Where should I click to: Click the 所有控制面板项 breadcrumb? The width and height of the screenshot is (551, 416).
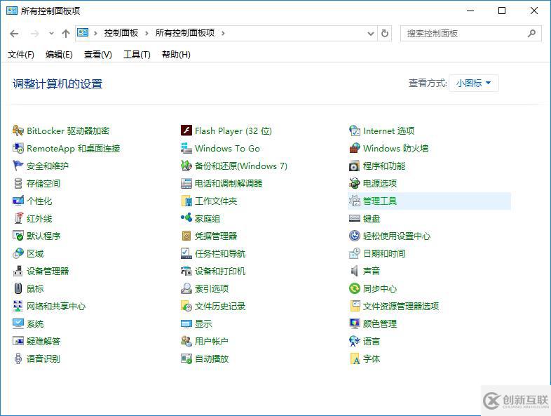pyautogui.click(x=185, y=33)
